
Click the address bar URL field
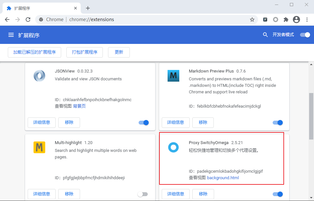[146, 20]
